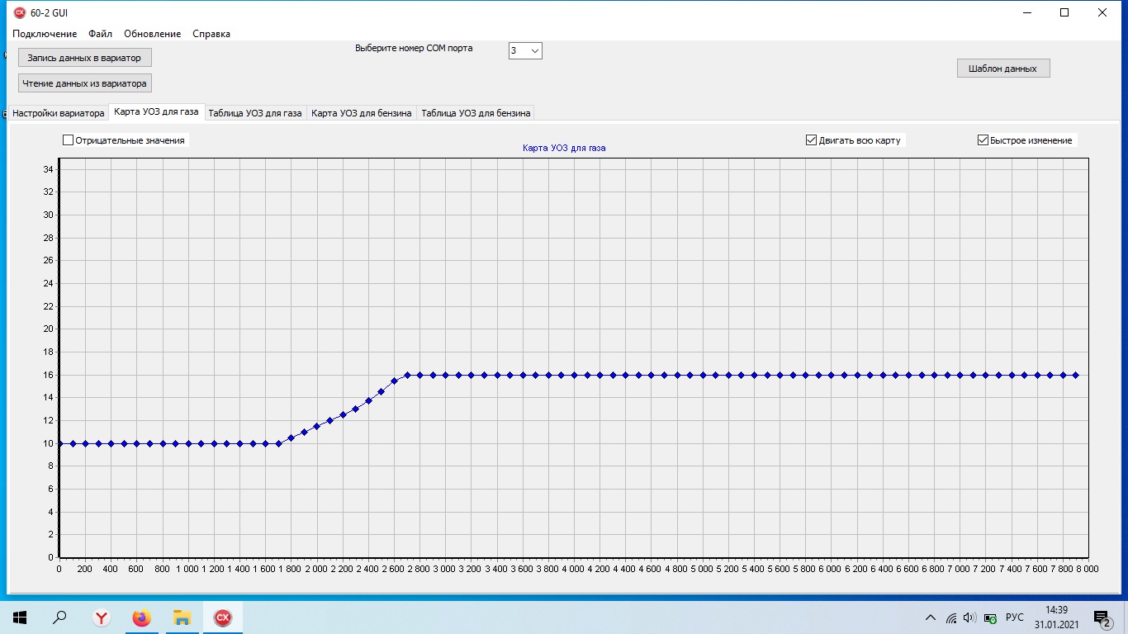
Task: Open Firefox from the taskbar
Action: tap(141, 617)
